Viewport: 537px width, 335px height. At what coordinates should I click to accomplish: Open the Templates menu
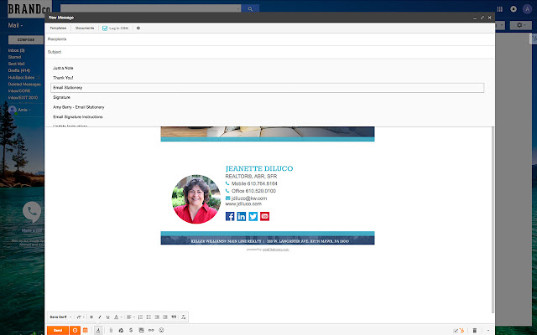[58, 28]
